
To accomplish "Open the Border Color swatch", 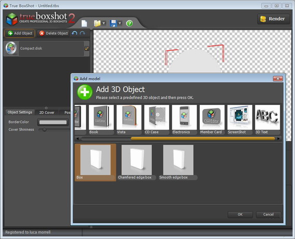I will coord(53,122).
